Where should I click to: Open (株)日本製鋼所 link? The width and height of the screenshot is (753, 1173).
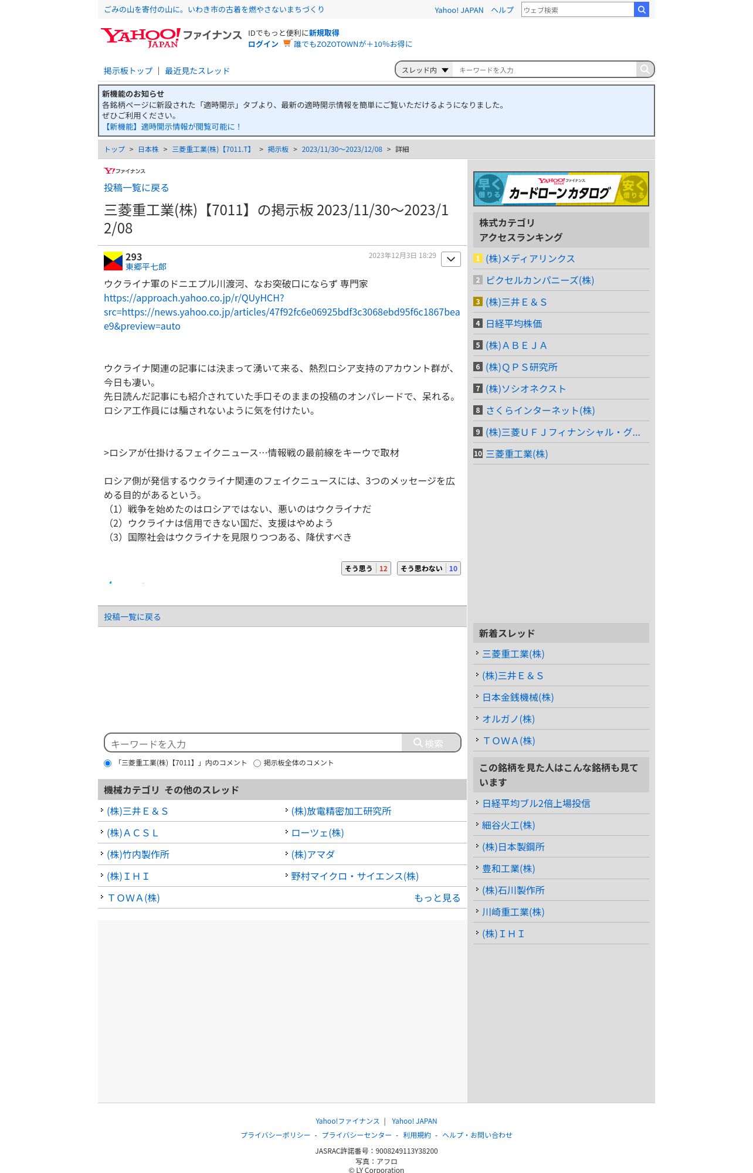point(513,847)
